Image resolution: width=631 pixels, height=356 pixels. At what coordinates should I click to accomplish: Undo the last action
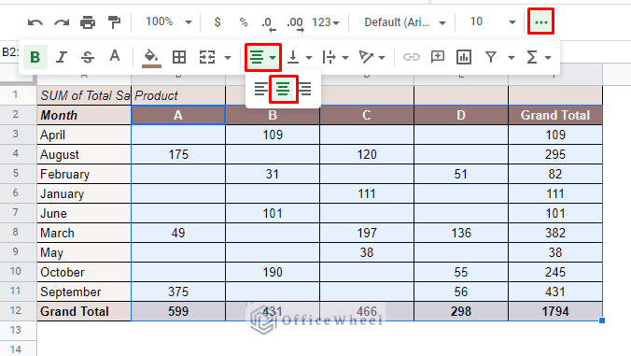[35, 22]
